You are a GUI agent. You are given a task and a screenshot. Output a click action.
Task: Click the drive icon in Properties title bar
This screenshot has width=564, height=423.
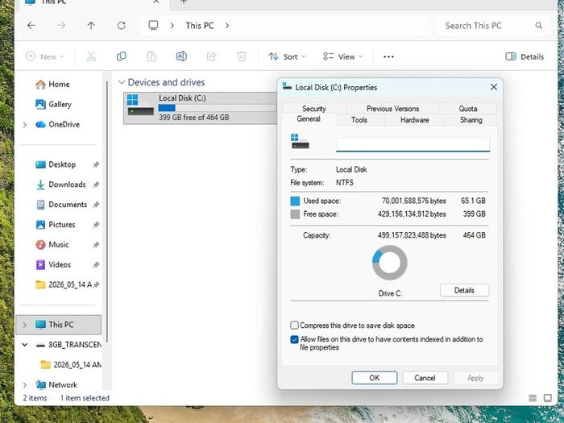click(x=287, y=85)
